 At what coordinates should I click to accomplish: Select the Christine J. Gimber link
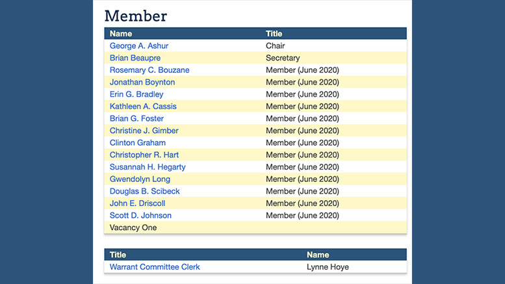click(144, 131)
